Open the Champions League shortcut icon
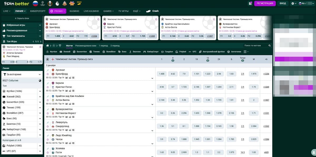 (43, 3)
